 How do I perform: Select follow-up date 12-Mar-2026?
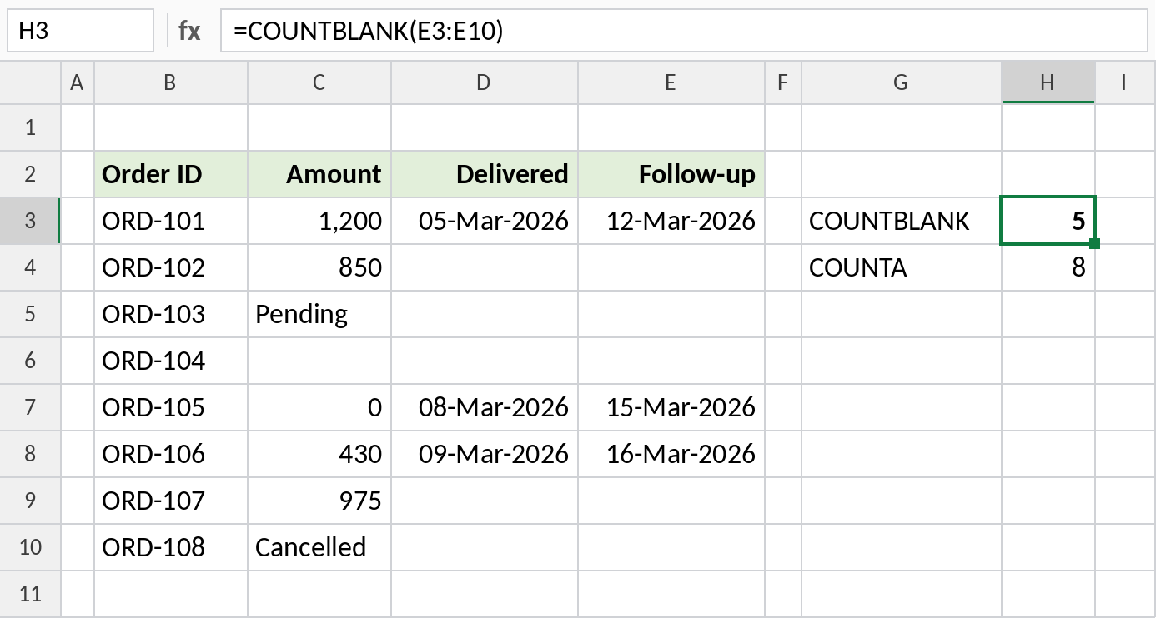pyautogui.click(x=671, y=221)
